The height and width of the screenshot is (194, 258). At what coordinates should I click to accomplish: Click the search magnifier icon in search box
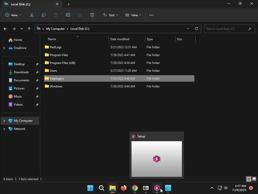coord(250,29)
